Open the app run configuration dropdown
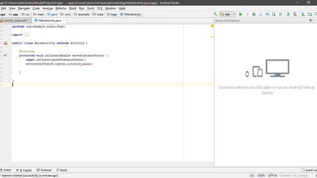 [x=228, y=14]
